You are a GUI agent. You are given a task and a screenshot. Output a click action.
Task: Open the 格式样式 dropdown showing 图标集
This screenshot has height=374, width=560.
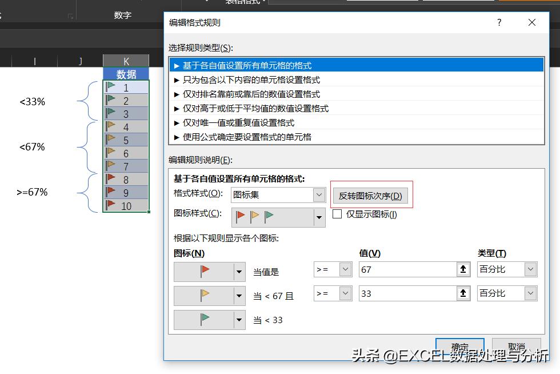[x=318, y=195]
